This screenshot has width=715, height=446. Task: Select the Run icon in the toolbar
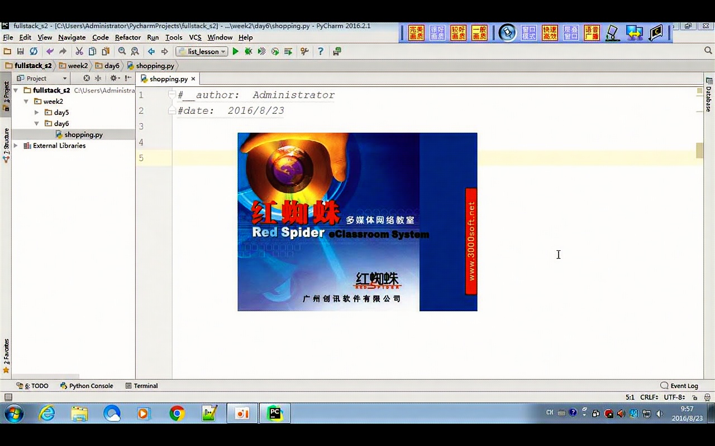coord(235,51)
